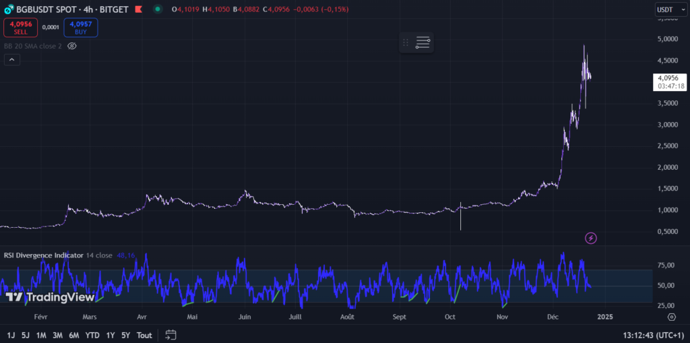Open the USDT currency dropdown
The width and height of the screenshot is (690, 343).
(668, 9)
